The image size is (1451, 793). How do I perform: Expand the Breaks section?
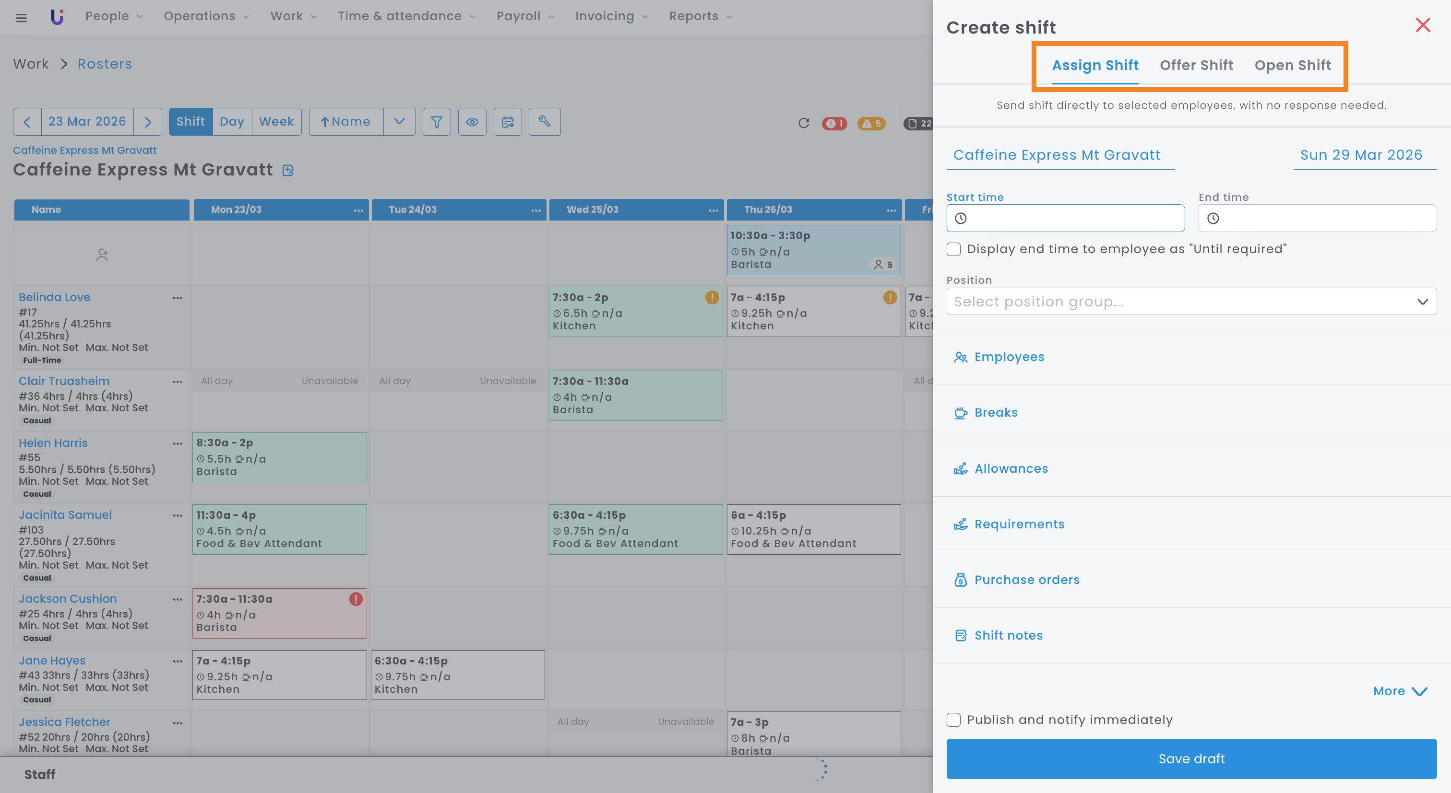coord(995,412)
